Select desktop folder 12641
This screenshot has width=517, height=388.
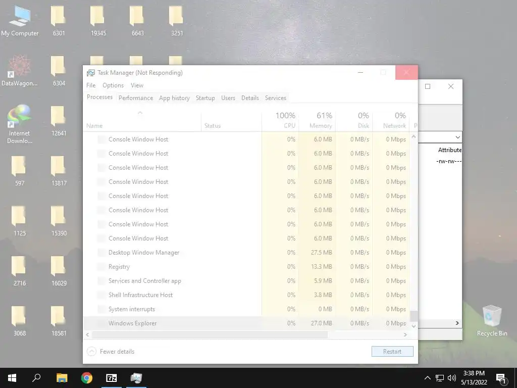click(59, 121)
